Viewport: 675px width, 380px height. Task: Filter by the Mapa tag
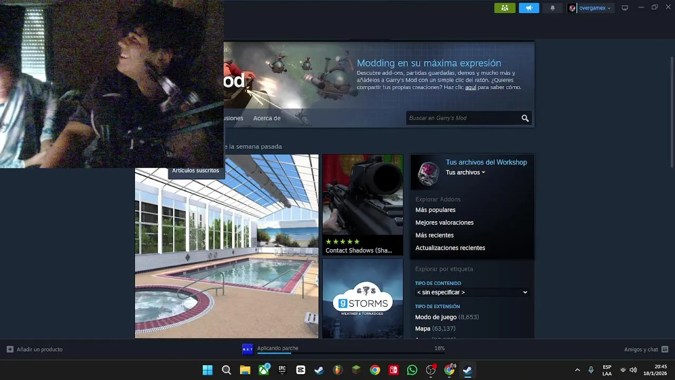click(x=423, y=329)
